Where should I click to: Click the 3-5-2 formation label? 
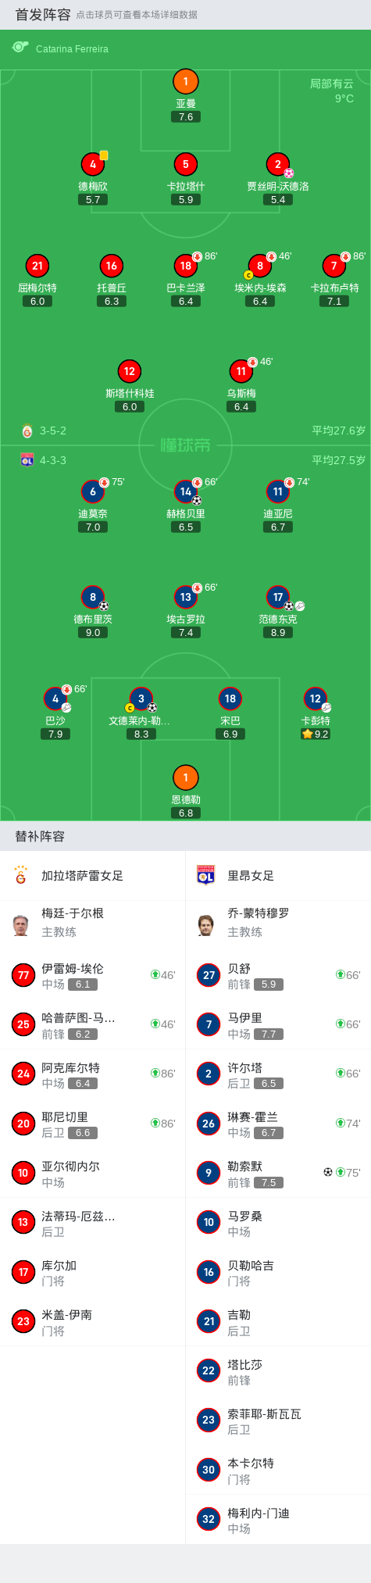(53, 431)
